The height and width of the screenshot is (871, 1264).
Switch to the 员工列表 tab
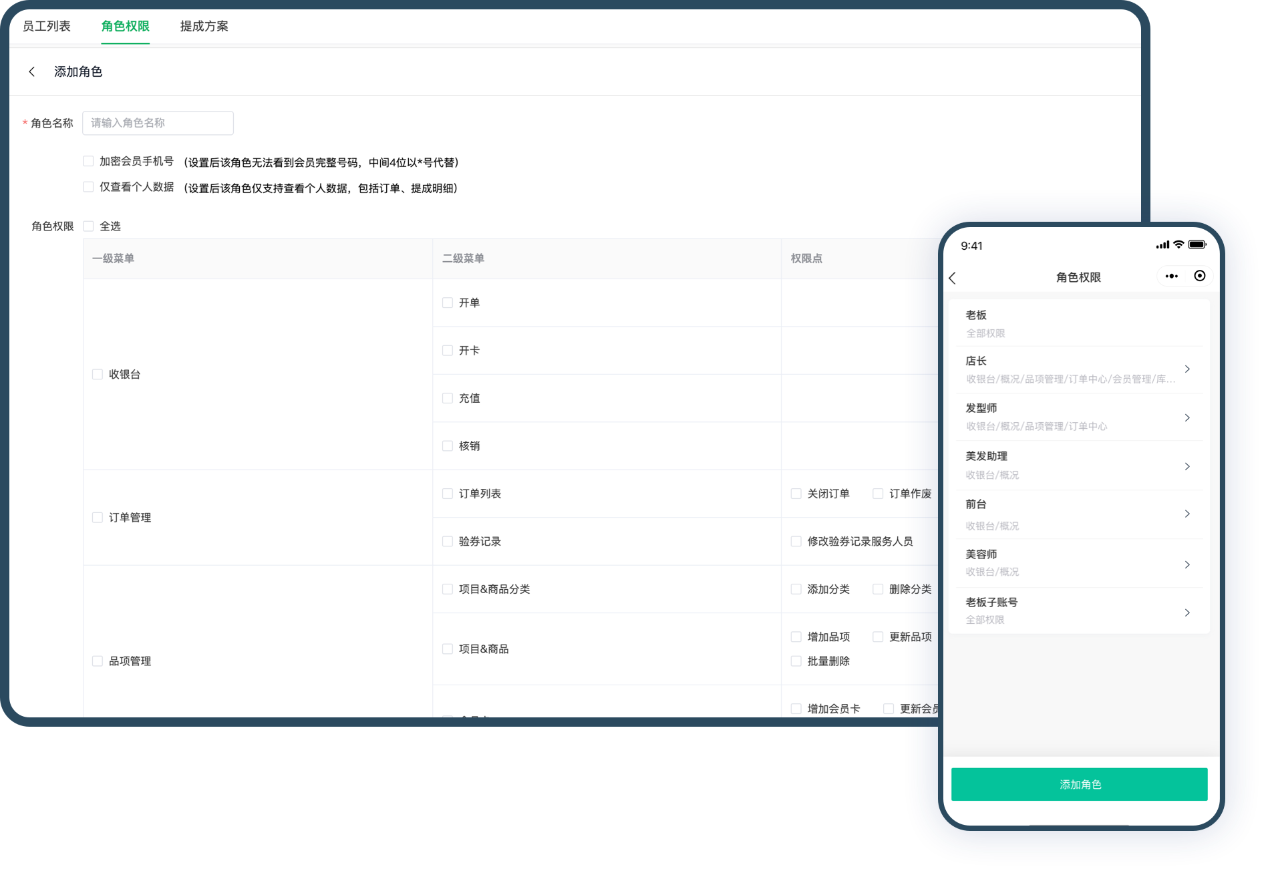(47, 26)
